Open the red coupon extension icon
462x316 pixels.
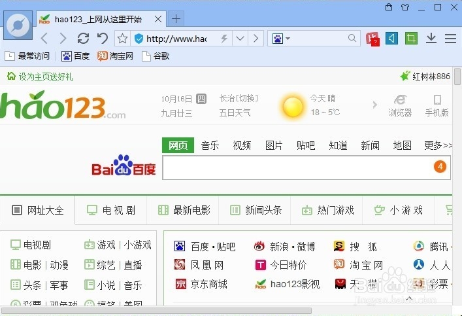(x=372, y=39)
